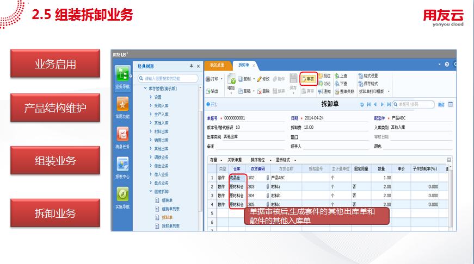Click the 附件 attachment icon

[x=275, y=79]
